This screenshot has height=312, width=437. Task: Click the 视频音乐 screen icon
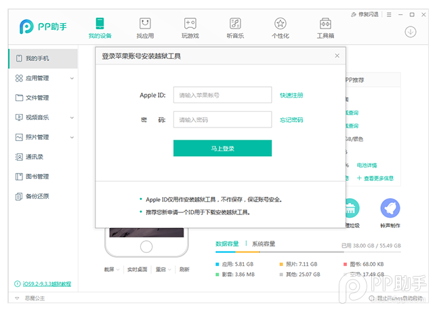coord(19,117)
